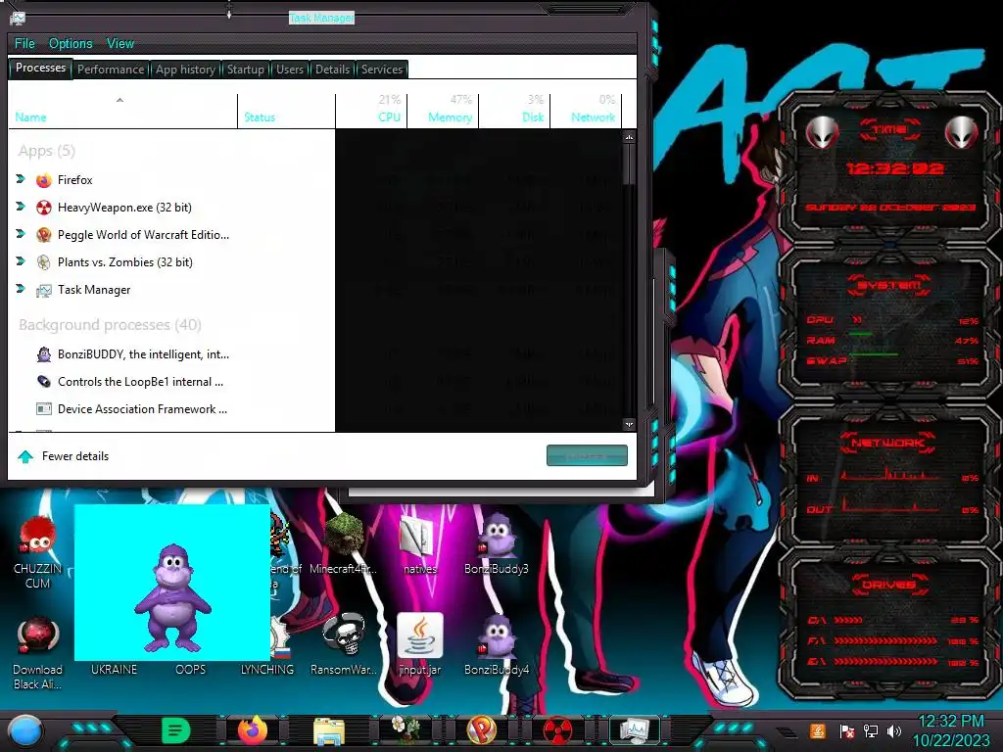Switch to the App history tab
This screenshot has width=1003, height=752.
click(185, 70)
